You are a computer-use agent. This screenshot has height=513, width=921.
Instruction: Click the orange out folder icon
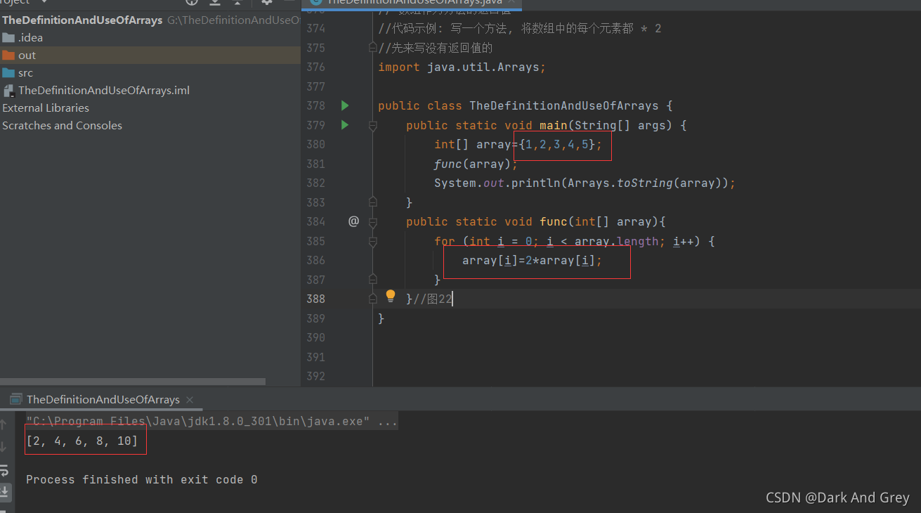tap(8, 55)
